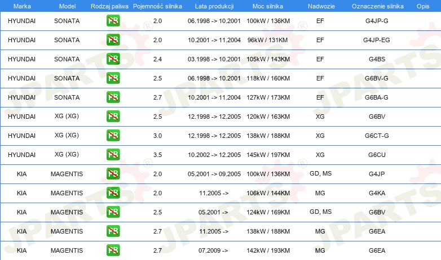Screen dimensions: 441x260
Task: Click the fuel icon in the G4KA row
Action: pyautogui.click(x=113, y=192)
